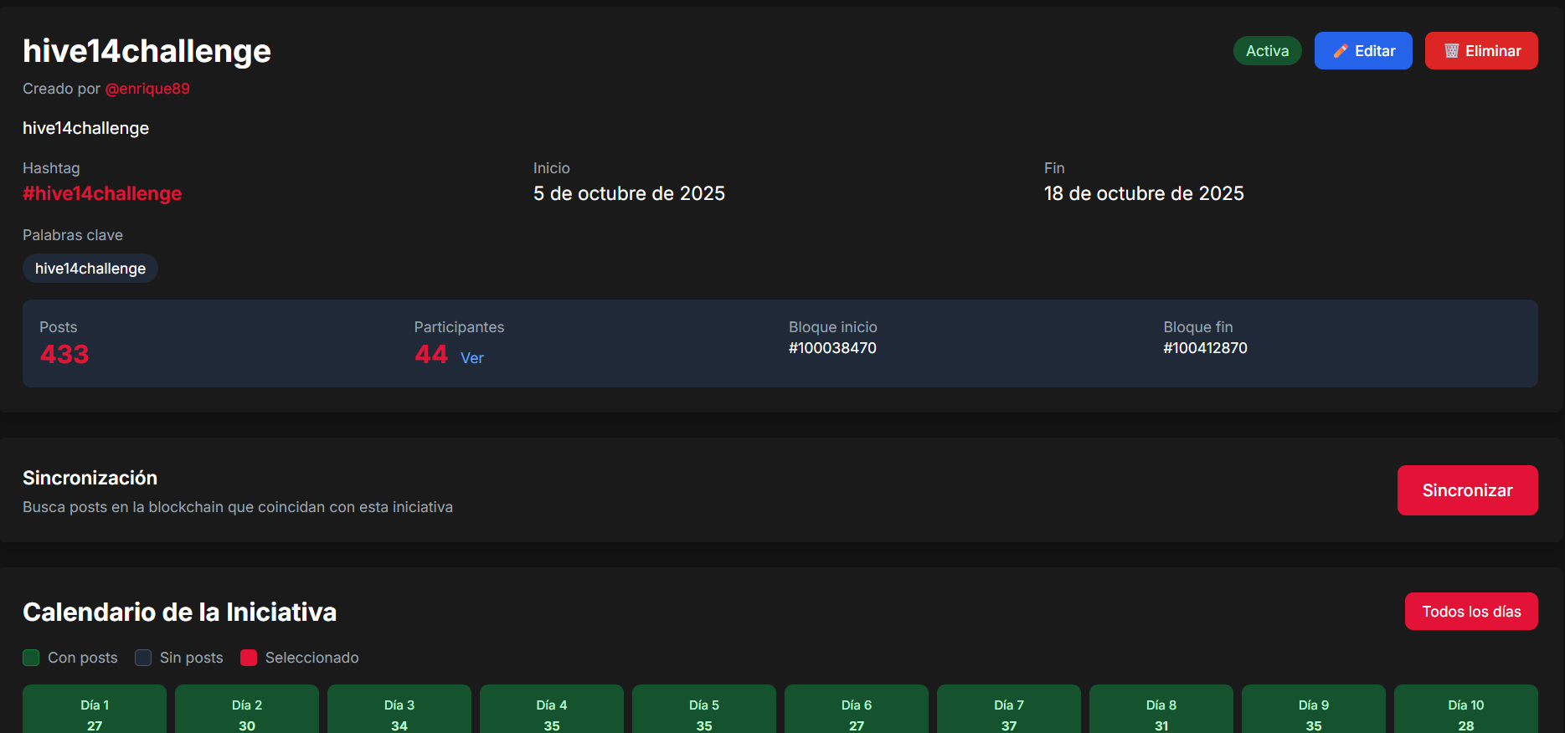The image size is (1565, 733).
Task: Choose Día 10 in the calendar
Action: coord(1465,713)
